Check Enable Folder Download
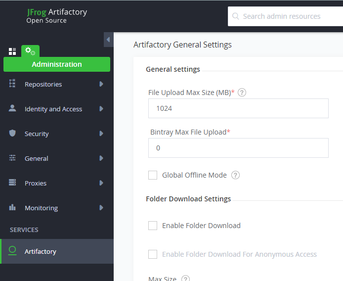The image size is (343, 281). pyautogui.click(x=153, y=226)
